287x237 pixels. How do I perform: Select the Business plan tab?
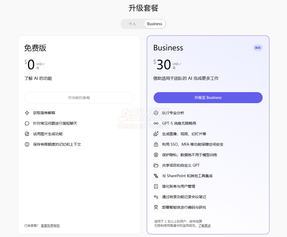point(155,24)
